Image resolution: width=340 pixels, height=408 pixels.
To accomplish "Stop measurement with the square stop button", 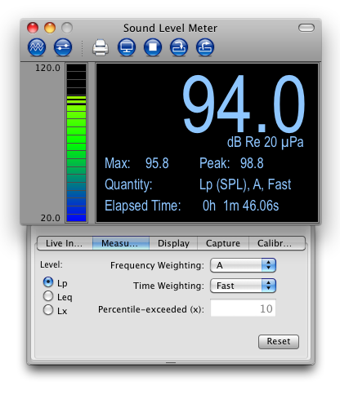I will (153, 47).
